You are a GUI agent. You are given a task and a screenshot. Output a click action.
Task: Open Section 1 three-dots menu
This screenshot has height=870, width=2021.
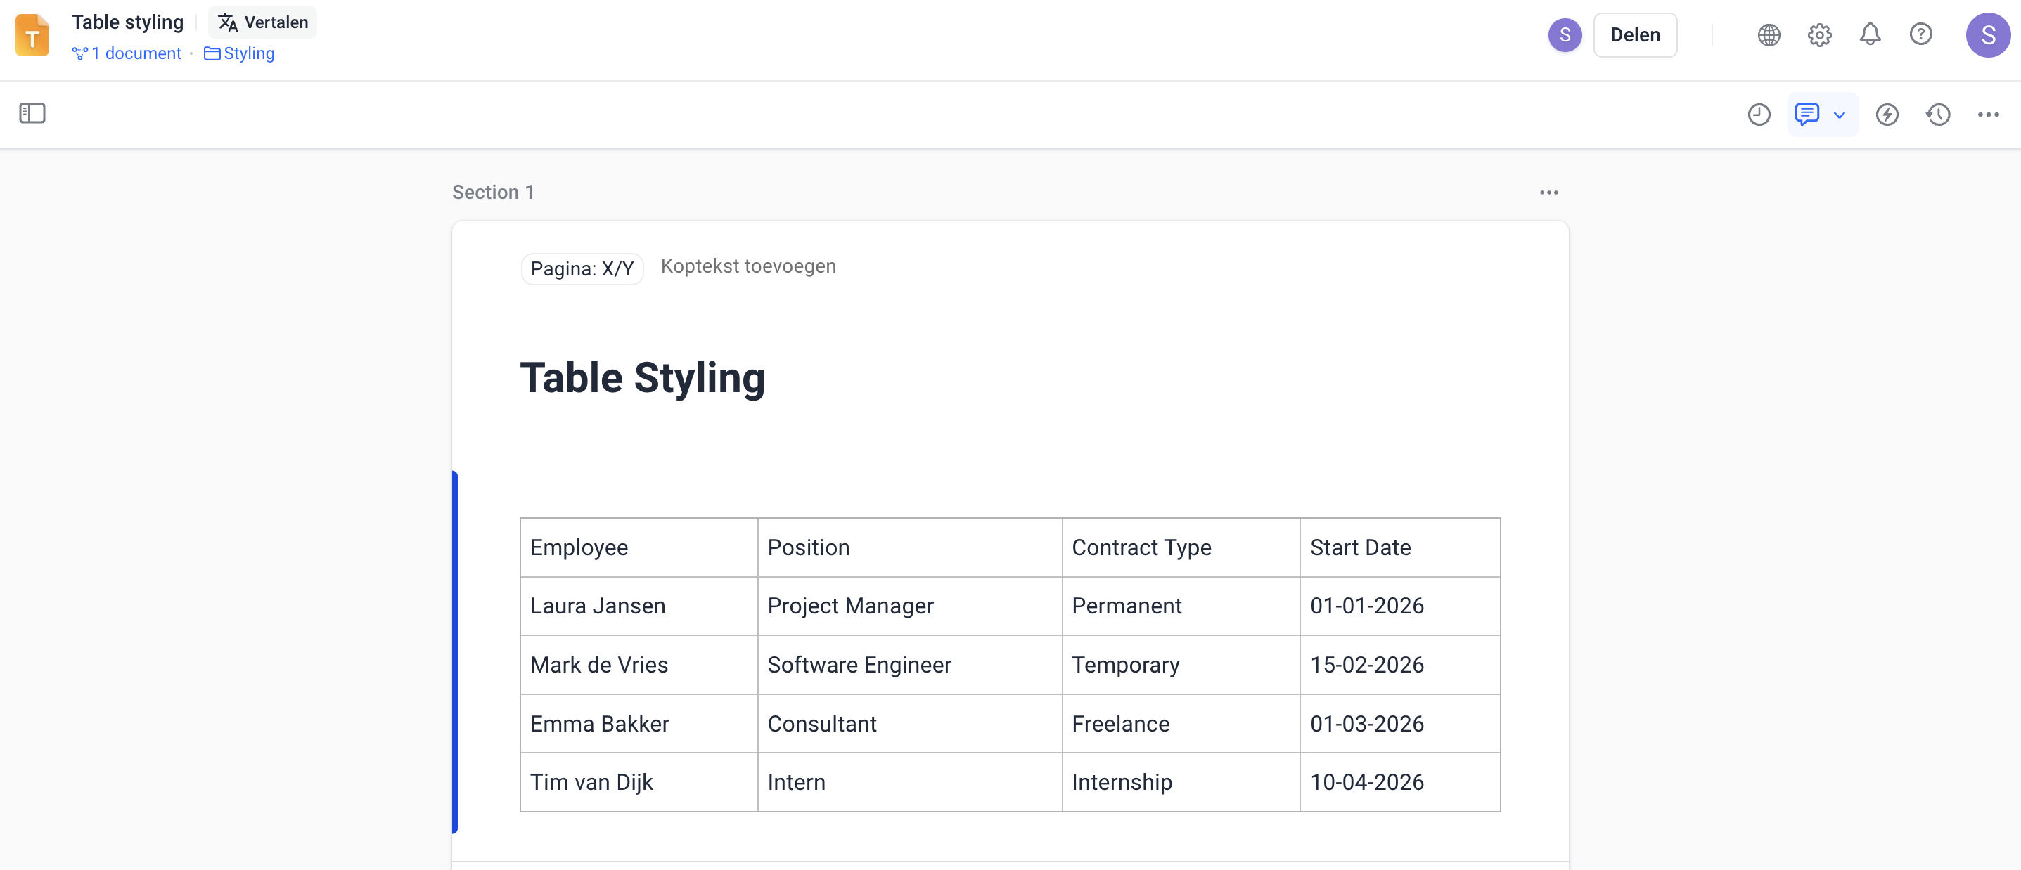point(1548,193)
